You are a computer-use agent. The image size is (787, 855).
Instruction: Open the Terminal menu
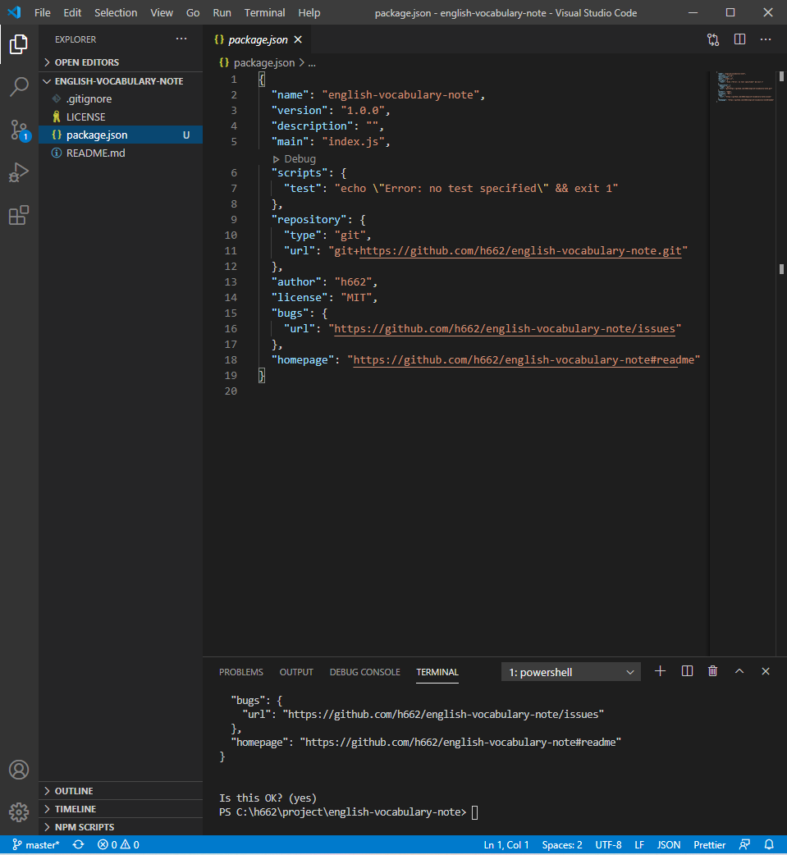tap(264, 12)
